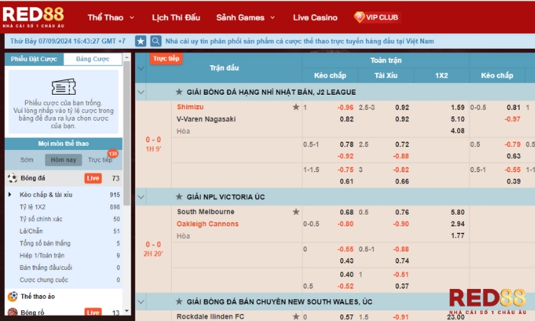Click the sidebar scrollbar down arrow
The width and height of the screenshot is (535, 321).
(127, 311)
